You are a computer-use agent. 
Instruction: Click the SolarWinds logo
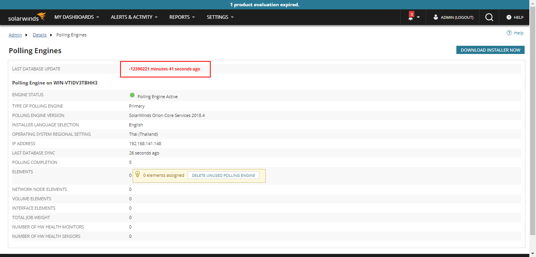27,17
